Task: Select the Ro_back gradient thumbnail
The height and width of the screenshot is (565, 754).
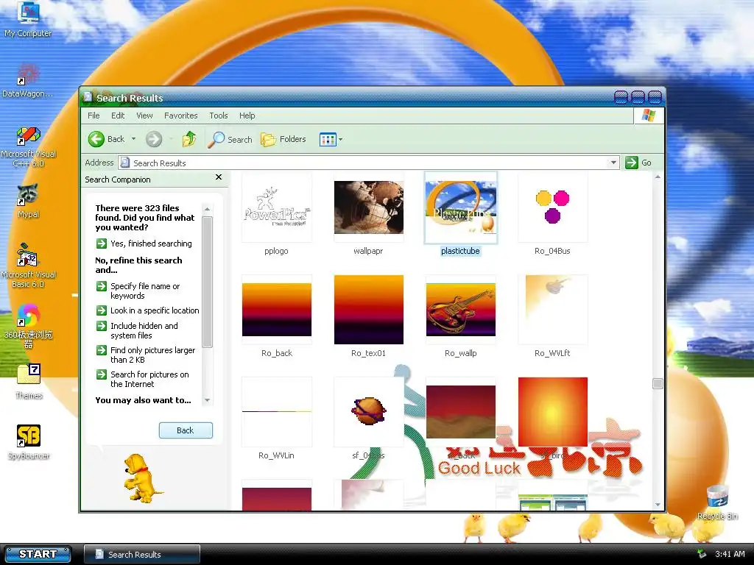Action: click(277, 310)
